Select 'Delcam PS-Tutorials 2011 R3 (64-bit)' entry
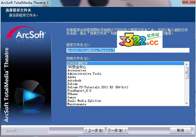196x137 pixels. (x=125, y=87)
